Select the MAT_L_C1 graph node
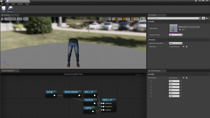Screen dimensions: 210x118 click(90, 94)
